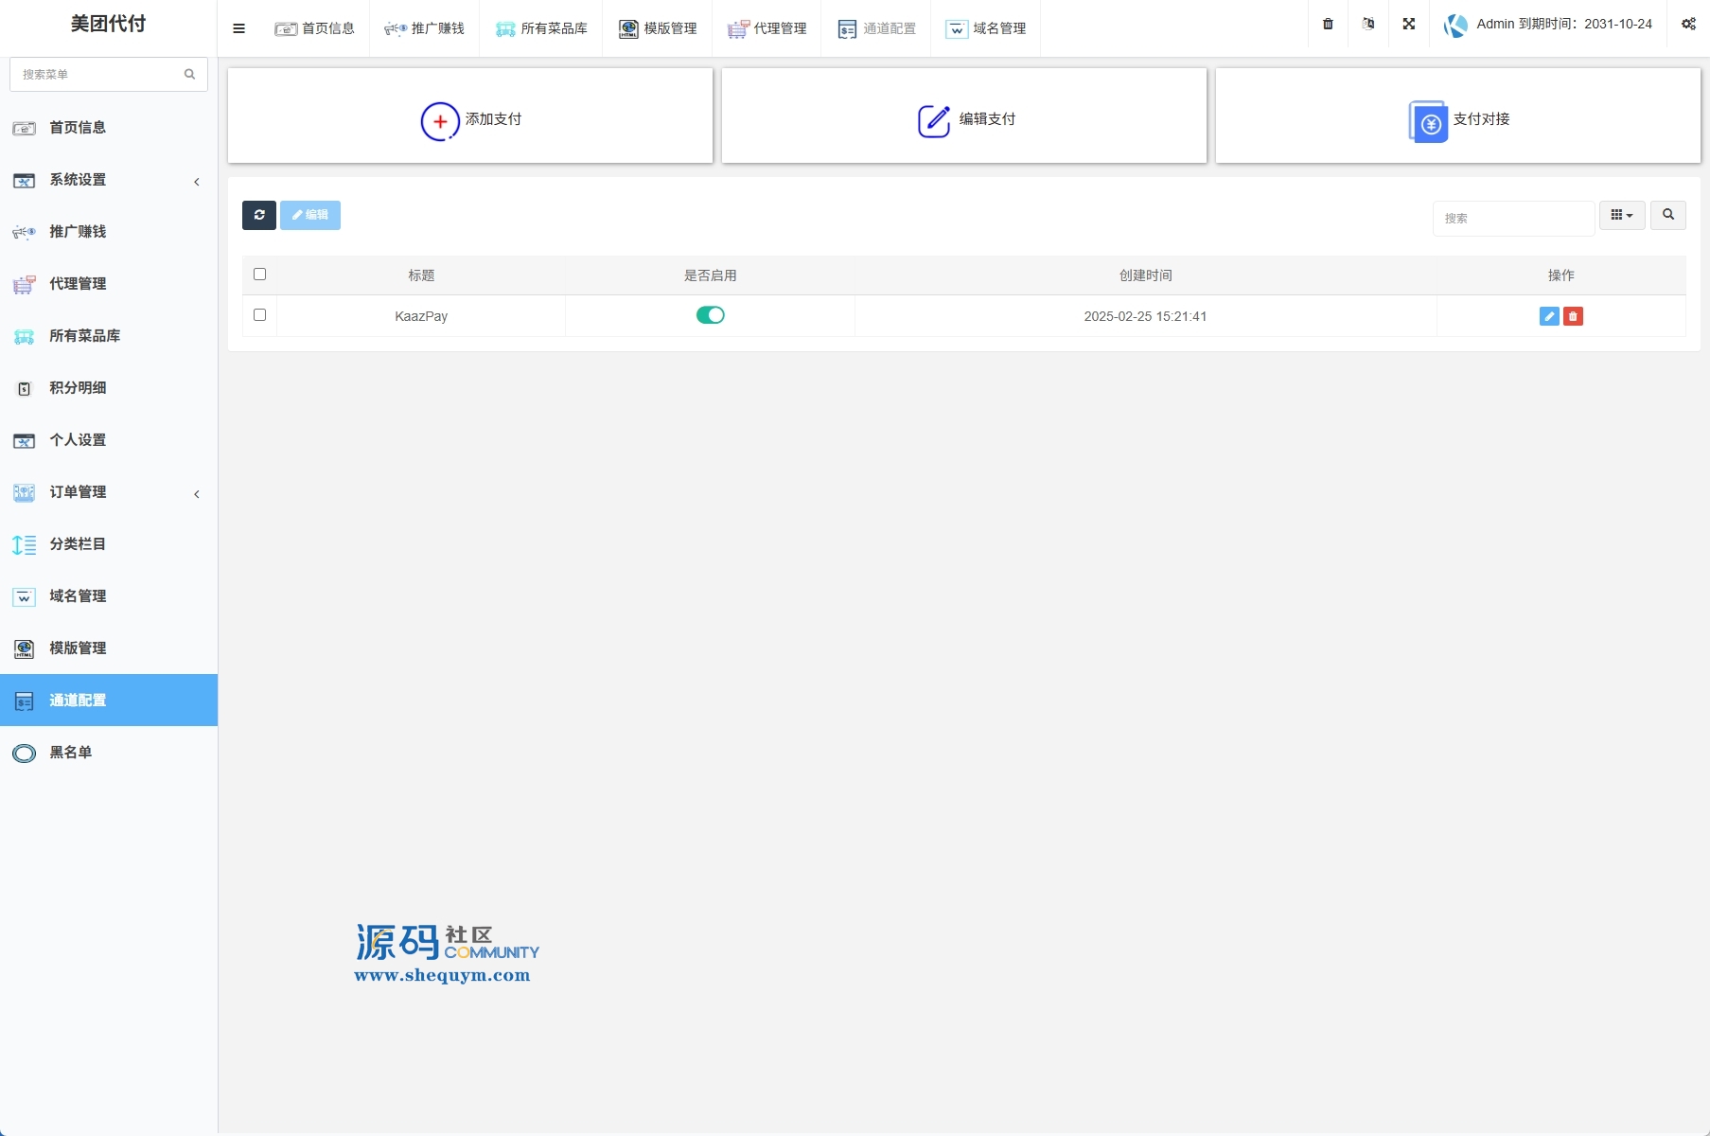1710x1136 pixels.
Task: Click the hamburger menu toggle icon
Action: (238, 28)
